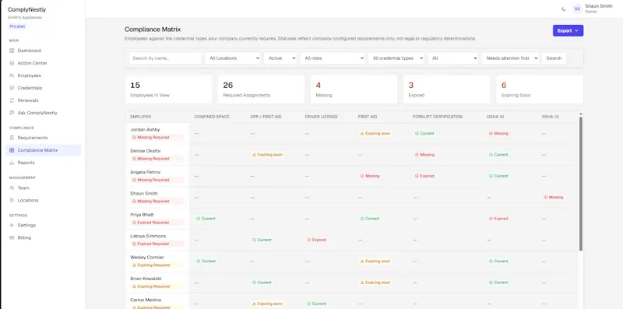Open the Needs attention first sort dropdown
The image size is (623, 309).
[x=510, y=58]
